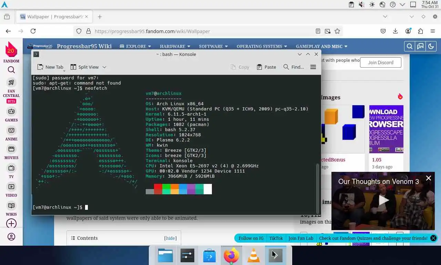Screen dimensions: 441x265
Task: Close the Wallpaper browser tab
Action: (86, 17)
